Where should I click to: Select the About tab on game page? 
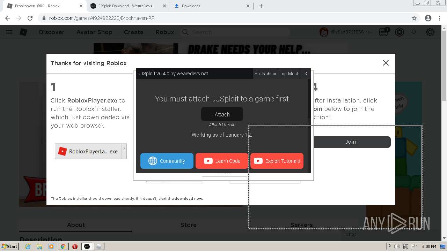tap(76, 225)
